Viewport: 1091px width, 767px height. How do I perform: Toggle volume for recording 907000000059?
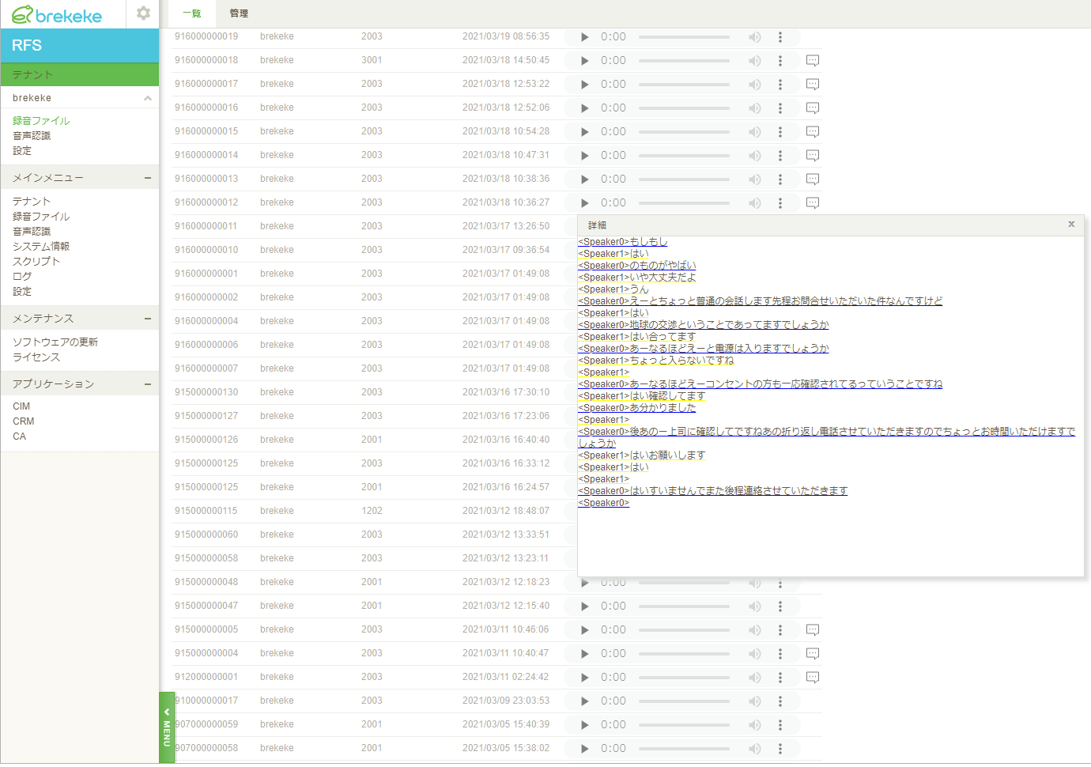755,725
